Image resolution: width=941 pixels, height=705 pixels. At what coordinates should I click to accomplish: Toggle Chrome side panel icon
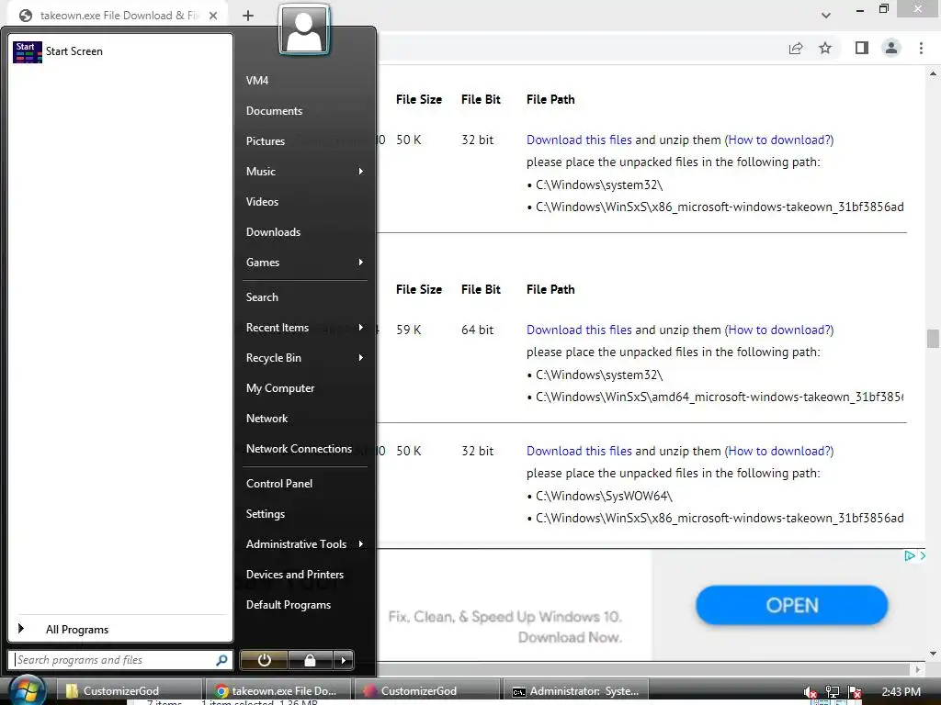tap(861, 48)
